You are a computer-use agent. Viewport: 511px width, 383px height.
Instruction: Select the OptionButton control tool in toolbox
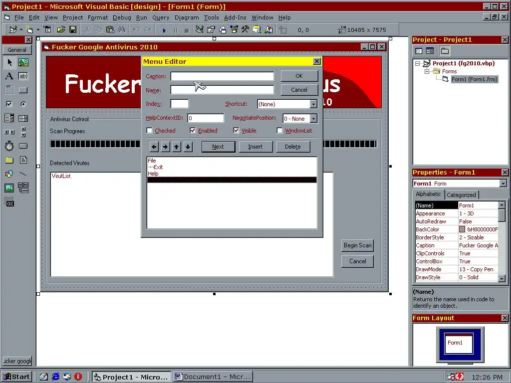click(23, 104)
